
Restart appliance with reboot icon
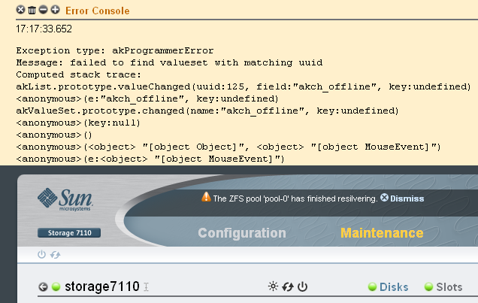tap(287, 286)
